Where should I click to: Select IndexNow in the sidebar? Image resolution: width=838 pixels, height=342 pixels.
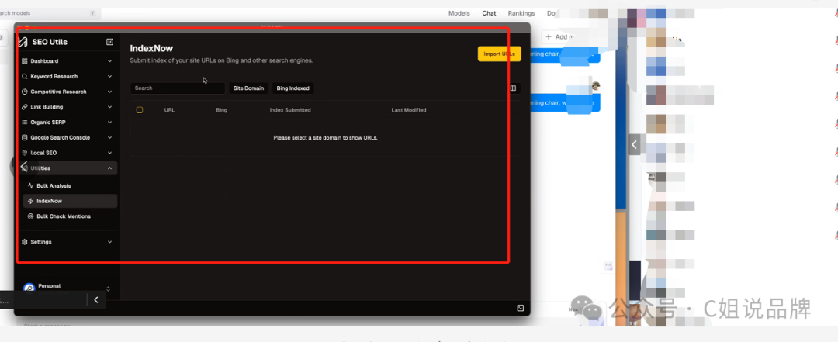70,201
